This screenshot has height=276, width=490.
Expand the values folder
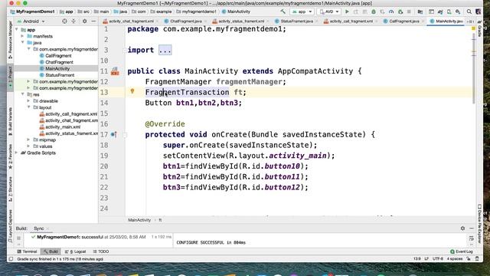coord(29,146)
